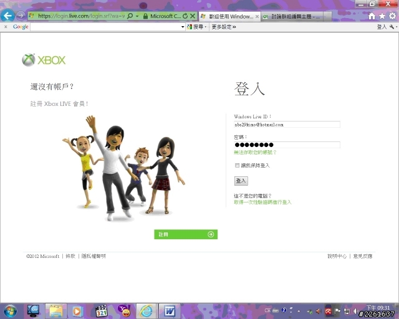
Task: Open the volume speaker tray icon
Action: point(355,311)
